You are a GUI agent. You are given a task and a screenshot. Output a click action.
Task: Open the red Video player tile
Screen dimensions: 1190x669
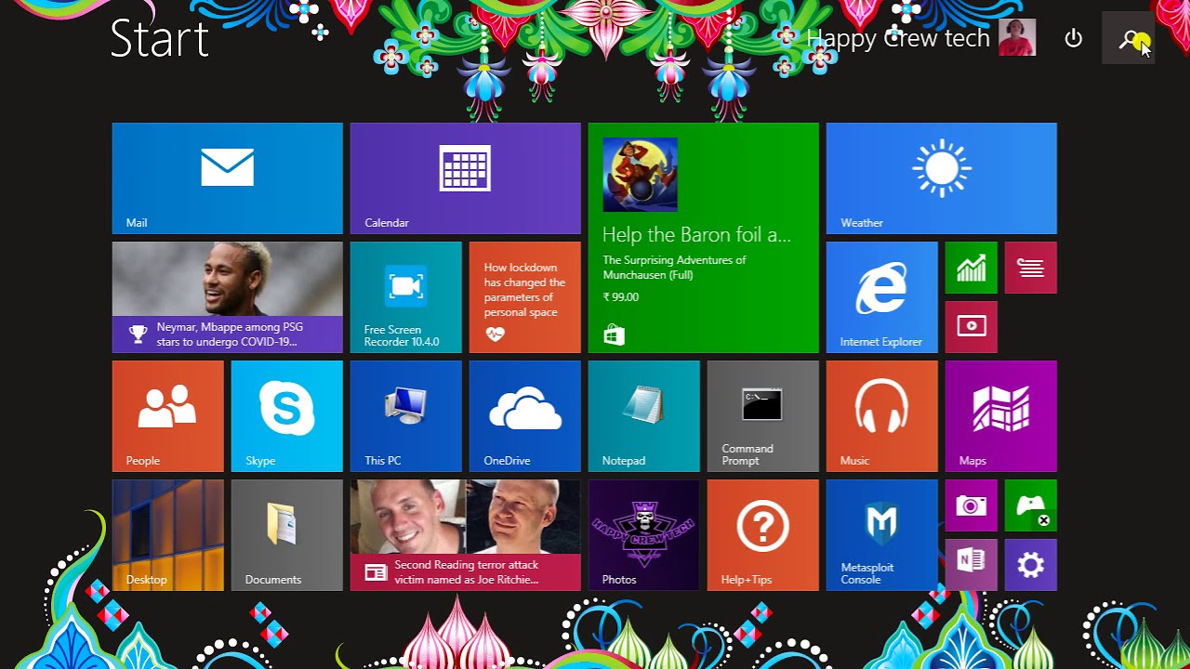pyautogui.click(x=971, y=327)
